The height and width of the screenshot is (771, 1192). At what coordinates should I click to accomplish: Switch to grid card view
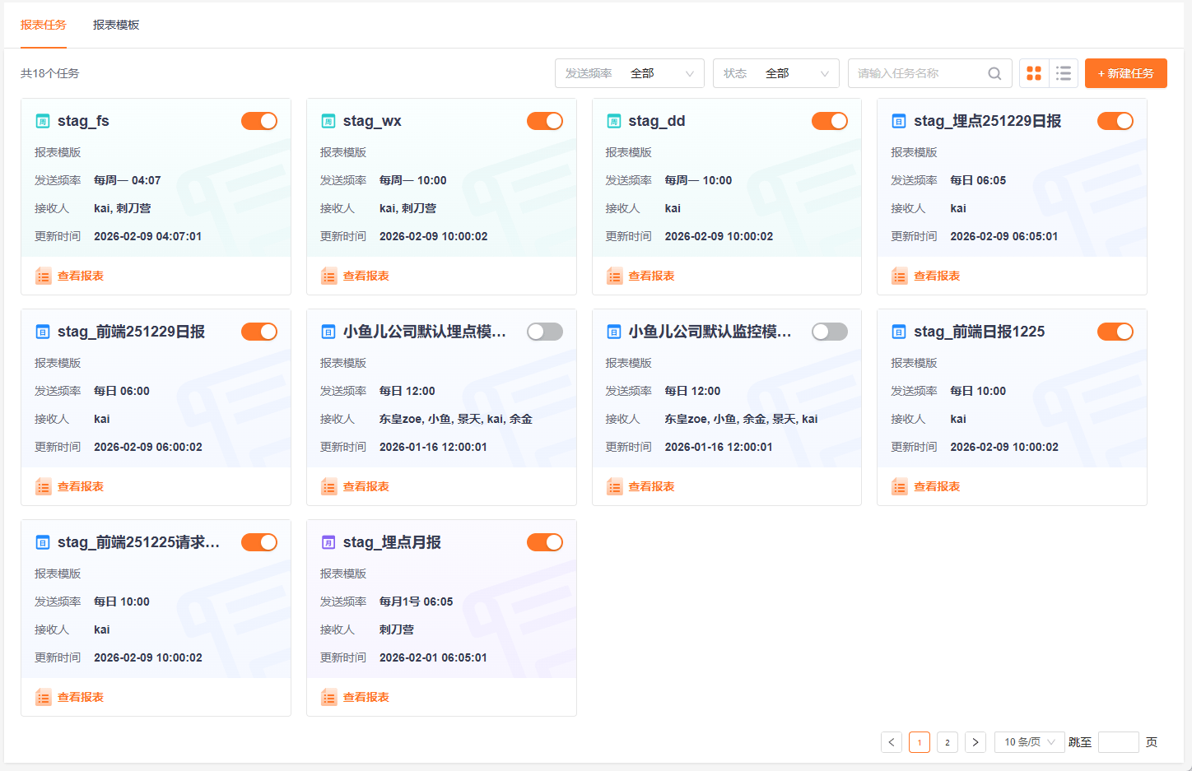(x=1034, y=73)
